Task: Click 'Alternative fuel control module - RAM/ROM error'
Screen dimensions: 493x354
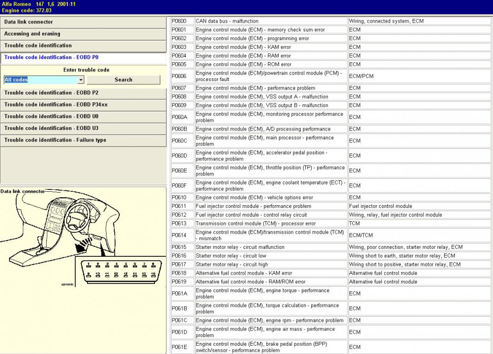Action: (x=271, y=282)
